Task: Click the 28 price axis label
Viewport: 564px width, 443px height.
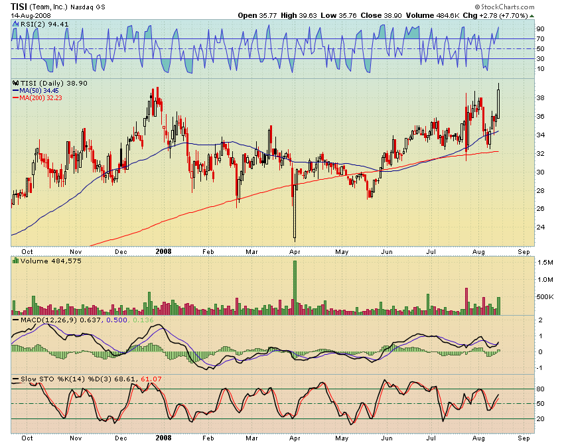Action: tap(540, 190)
